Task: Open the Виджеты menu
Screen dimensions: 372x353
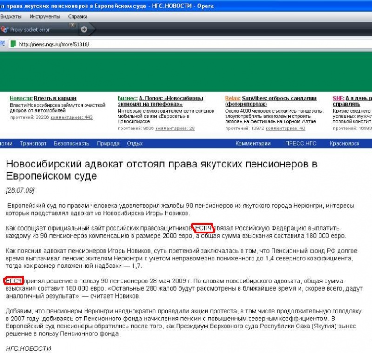Action: (x=11, y=17)
